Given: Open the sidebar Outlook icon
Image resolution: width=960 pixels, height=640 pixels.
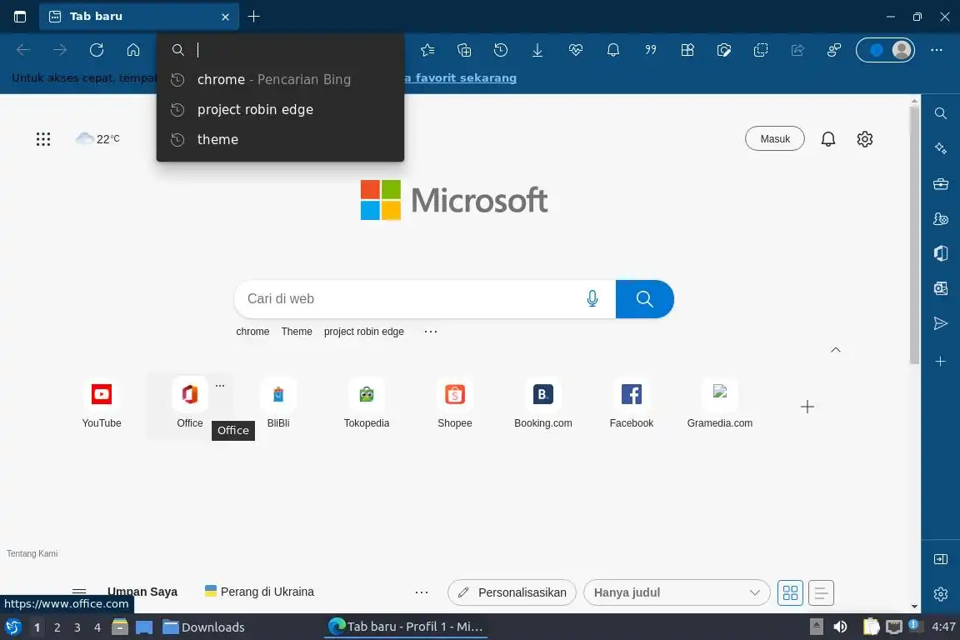Looking at the screenshot, I should [x=941, y=288].
